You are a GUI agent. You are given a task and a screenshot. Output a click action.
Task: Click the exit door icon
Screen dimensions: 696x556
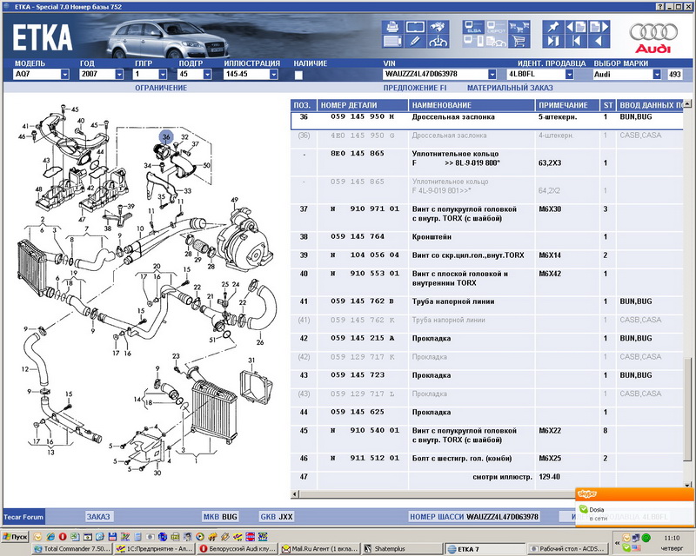click(553, 41)
